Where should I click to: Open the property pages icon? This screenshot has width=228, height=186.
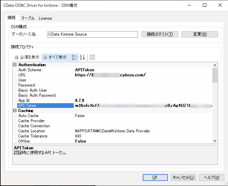pos(92,57)
